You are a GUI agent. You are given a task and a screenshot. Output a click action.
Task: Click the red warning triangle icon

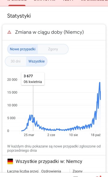tap(9, 32)
